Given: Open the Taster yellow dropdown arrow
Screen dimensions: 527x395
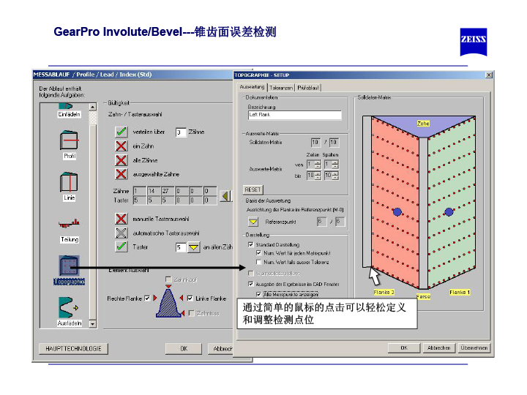Looking at the screenshot, I should tap(193, 247).
